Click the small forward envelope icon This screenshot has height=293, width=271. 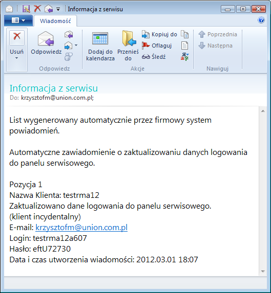click(x=68, y=46)
